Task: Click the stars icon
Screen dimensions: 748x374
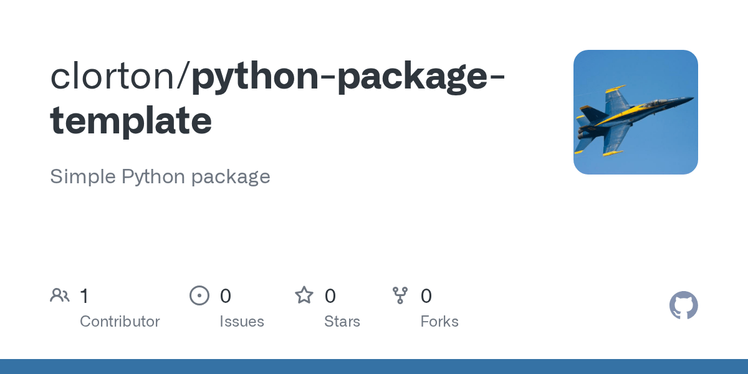Action: click(x=304, y=295)
